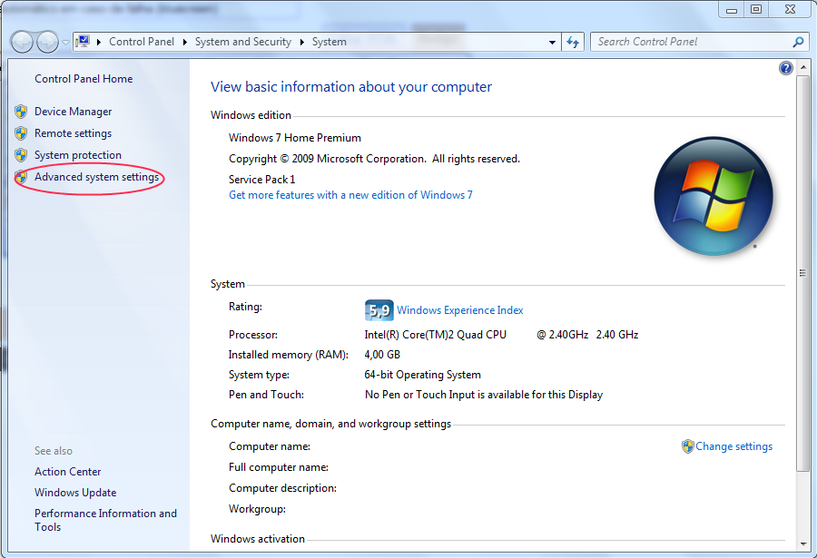Click the 'Windows 7 Home Premium' text
817x558 pixels.
point(295,138)
